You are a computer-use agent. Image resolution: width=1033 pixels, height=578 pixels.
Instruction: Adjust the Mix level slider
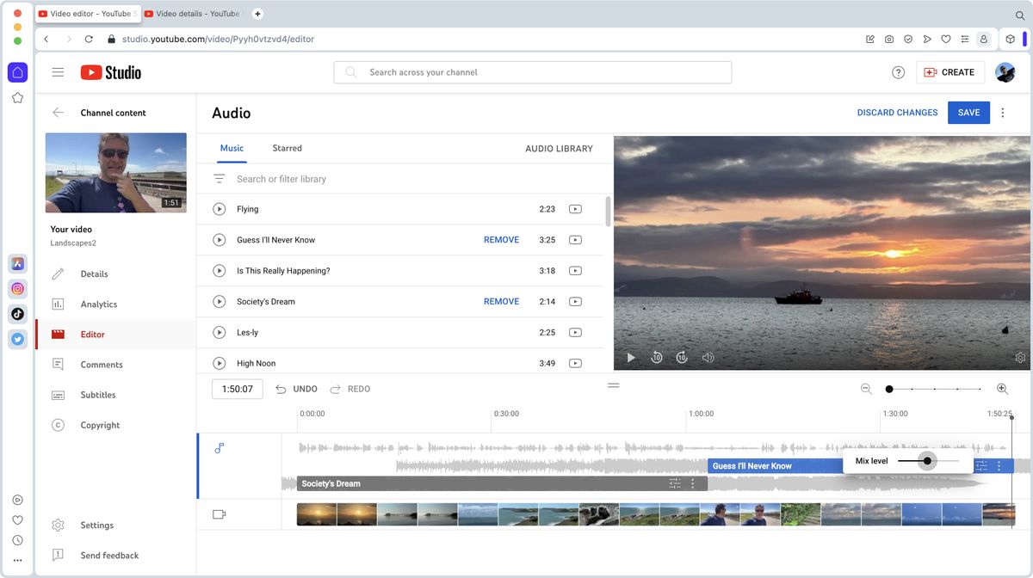tap(926, 461)
